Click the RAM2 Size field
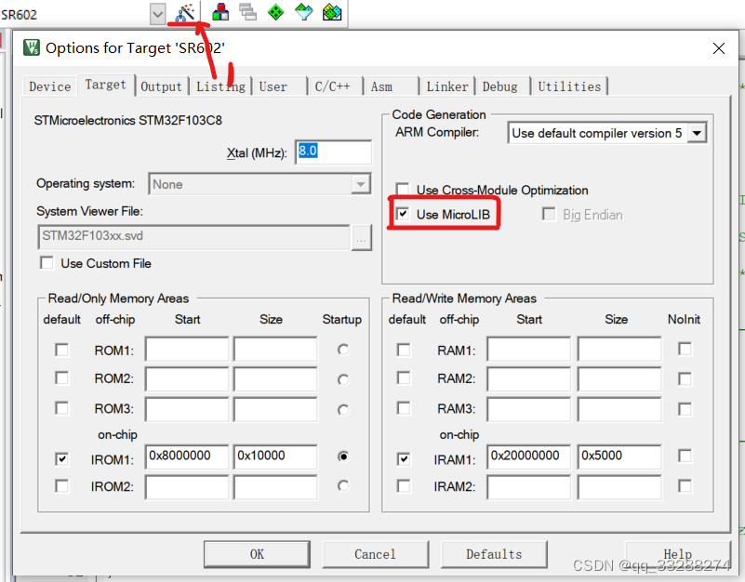Viewport: 745px width, 582px height. pyautogui.click(x=619, y=379)
